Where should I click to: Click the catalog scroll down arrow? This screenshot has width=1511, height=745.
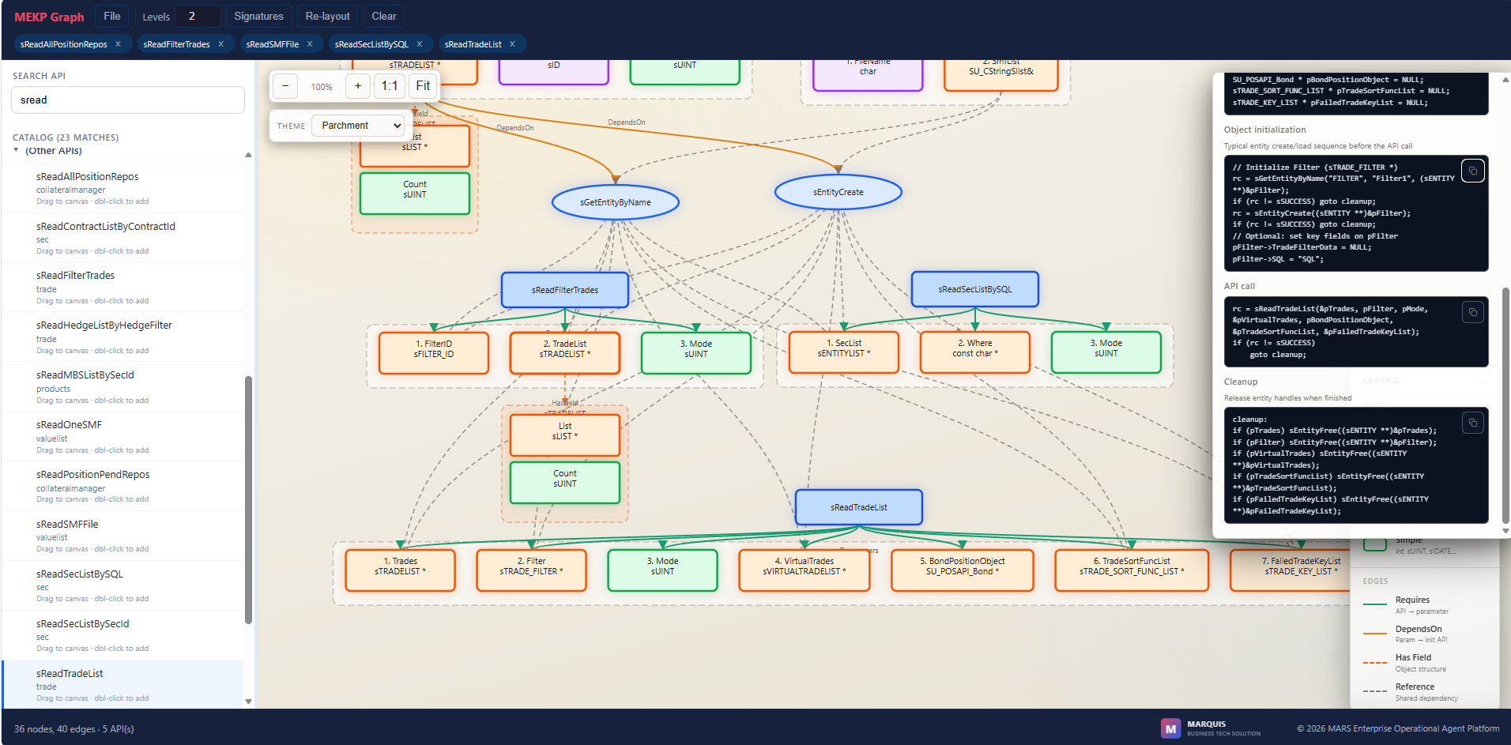(x=248, y=702)
